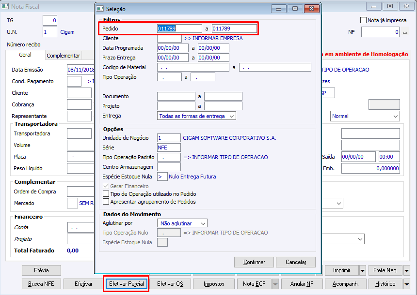The width and height of the screenshot is (417, 295).
Task: Click the Frete Neg. button
Action: tap(385, 270)
